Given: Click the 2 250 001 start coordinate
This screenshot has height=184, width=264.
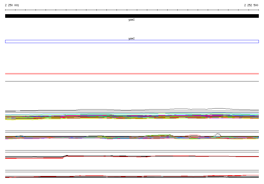Looking at the screenshot, I should (x=12, y=5).
